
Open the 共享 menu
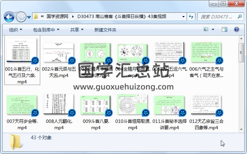[77, 30]
